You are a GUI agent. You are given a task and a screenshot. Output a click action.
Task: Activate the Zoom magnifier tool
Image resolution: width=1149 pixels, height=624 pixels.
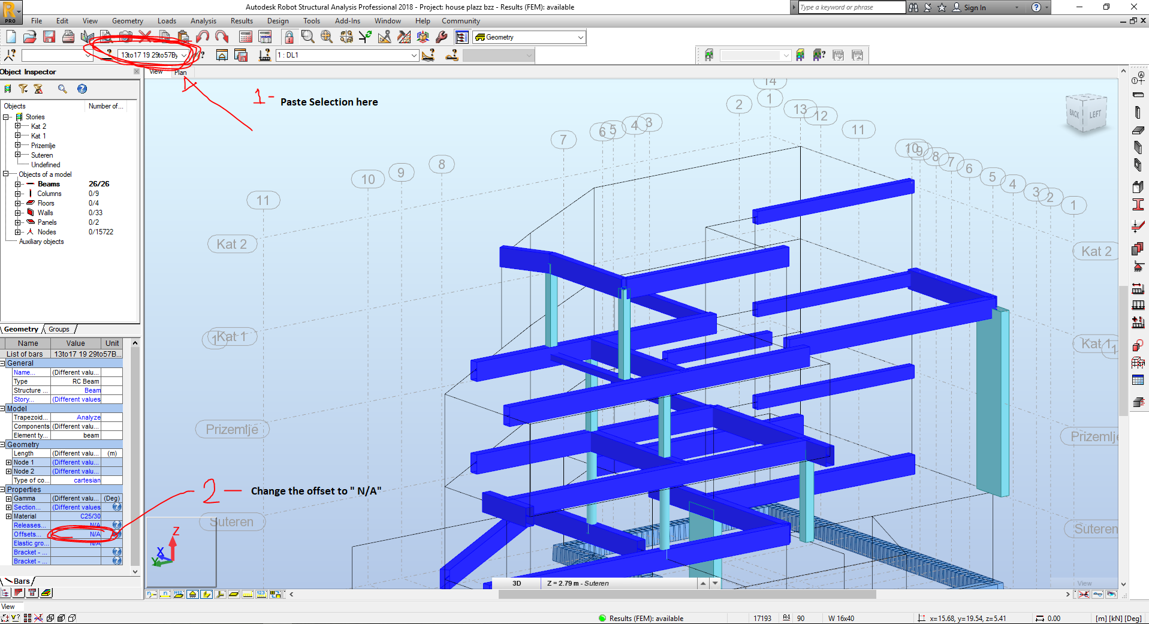[307, 37]
